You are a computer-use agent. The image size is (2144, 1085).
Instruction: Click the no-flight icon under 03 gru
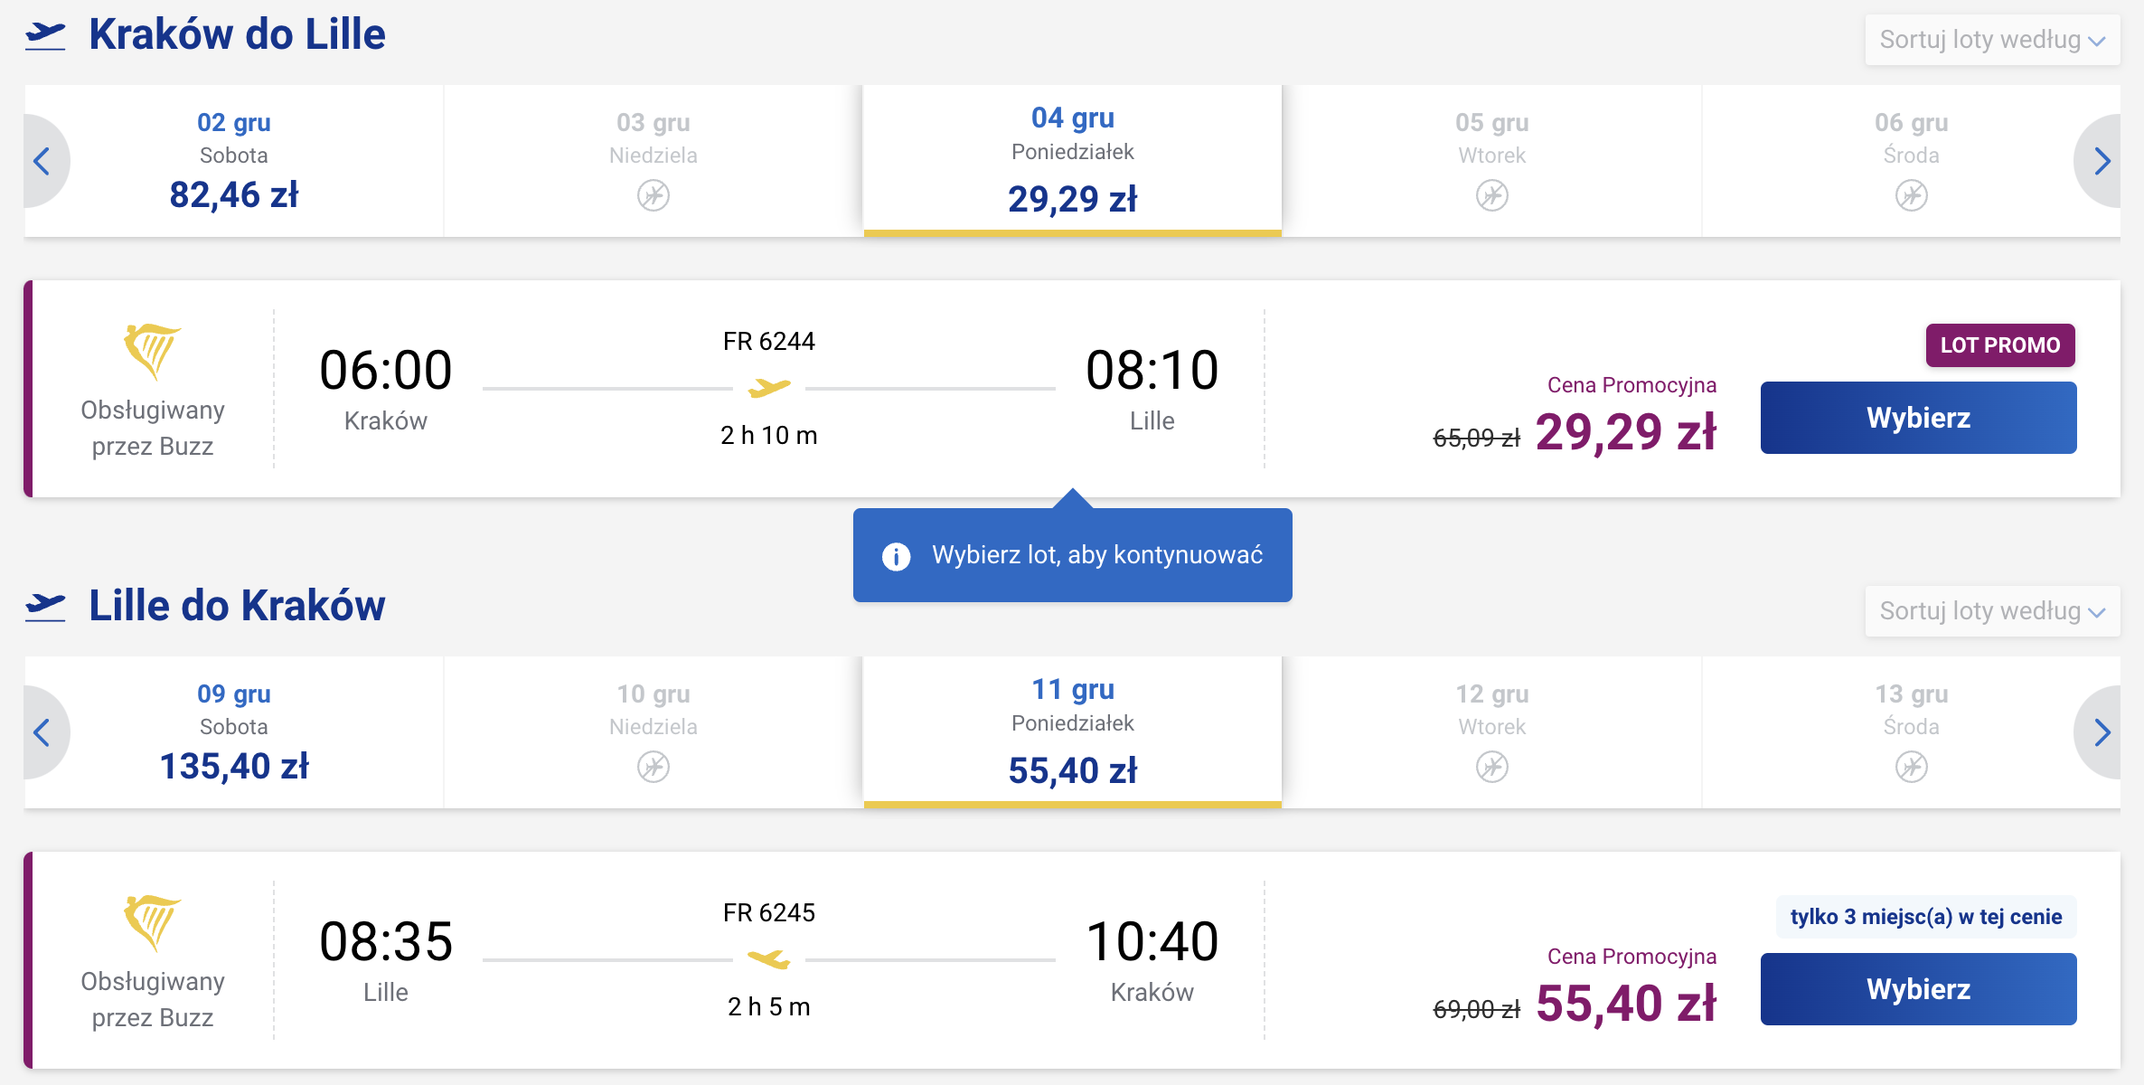[654, 195]
